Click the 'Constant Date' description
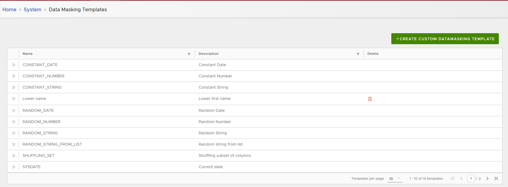This screenshot has height=187, width=508. pyautogui.click(x=212, y=65)
